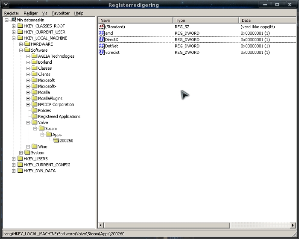Click the Clients folder icon
Viewport: 299px width, 239px height.
pos(35,74)
